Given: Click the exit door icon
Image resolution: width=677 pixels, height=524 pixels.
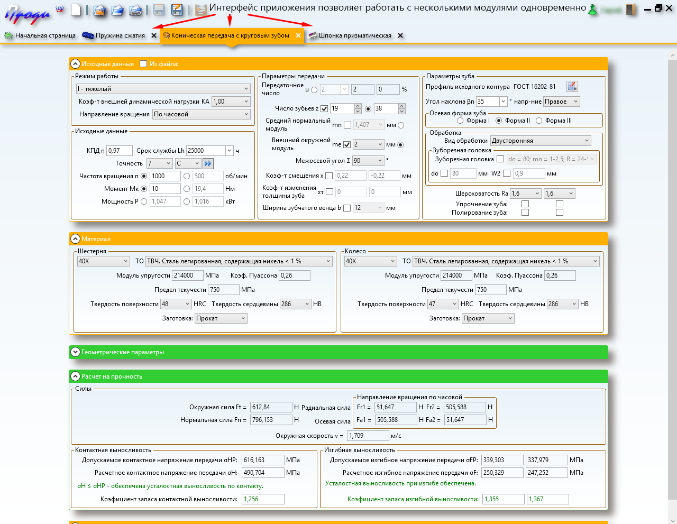Looking at the screenshot, I should [x=631, y=10].
